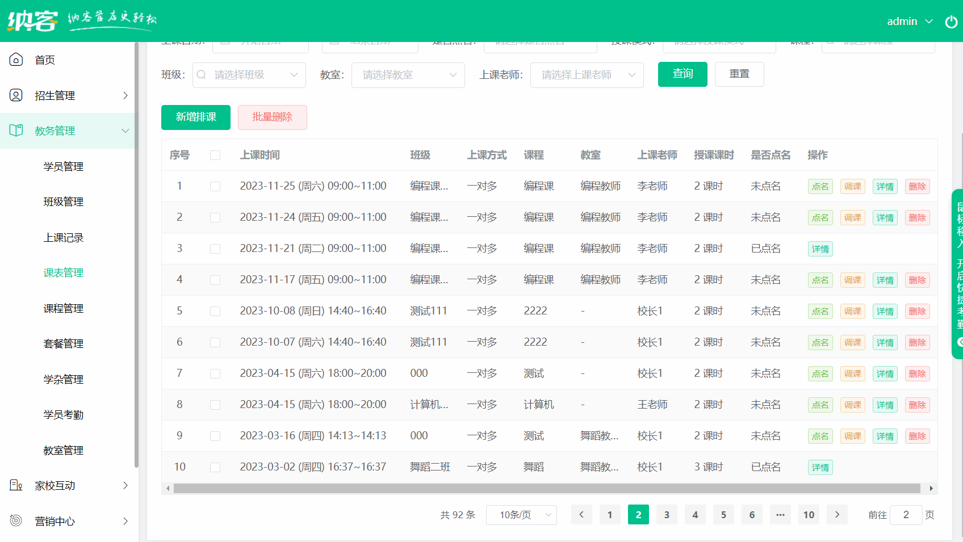
Task: Go to previous page arrow
Action: click(x=581, y=515)
